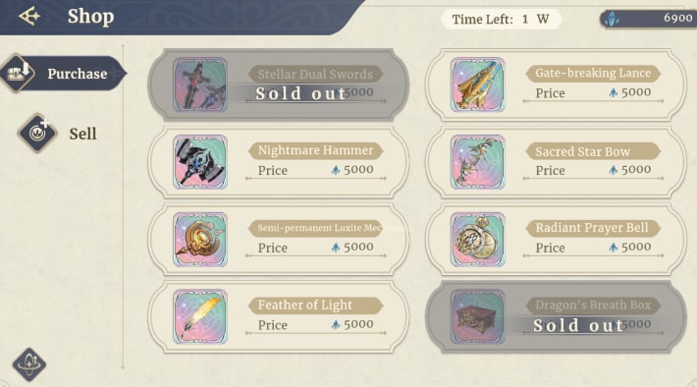Click the Time Left indicator
The image size is (697, 387).
coord(501,19)
